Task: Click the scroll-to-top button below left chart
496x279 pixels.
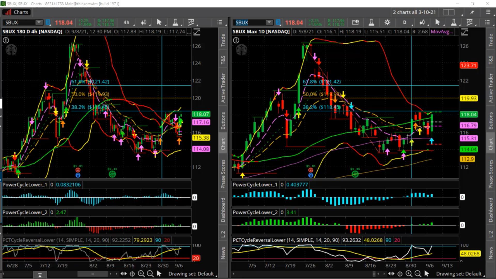Action: [x=40, y=275]
